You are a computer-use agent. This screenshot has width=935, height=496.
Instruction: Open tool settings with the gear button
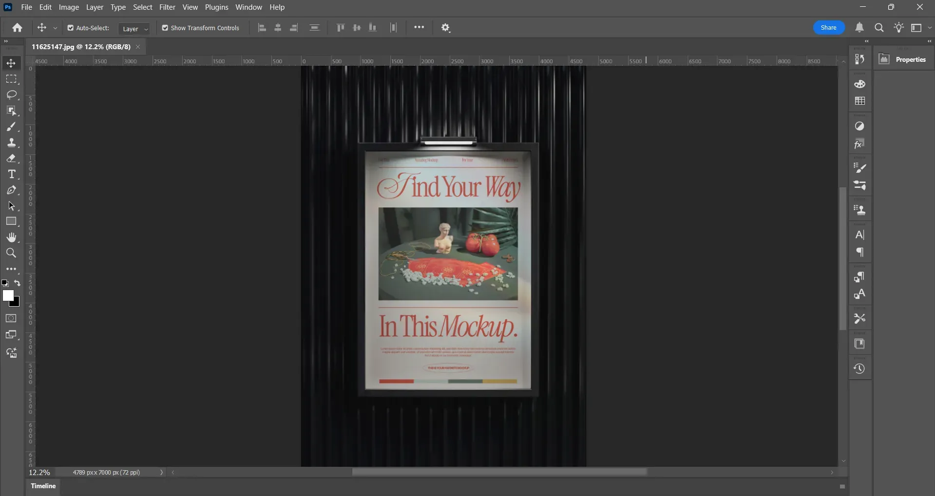coord(445,28)
